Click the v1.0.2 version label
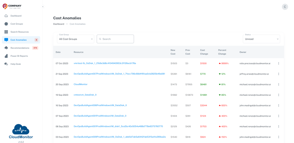This screenshot has height=143, width=294. 21,142
